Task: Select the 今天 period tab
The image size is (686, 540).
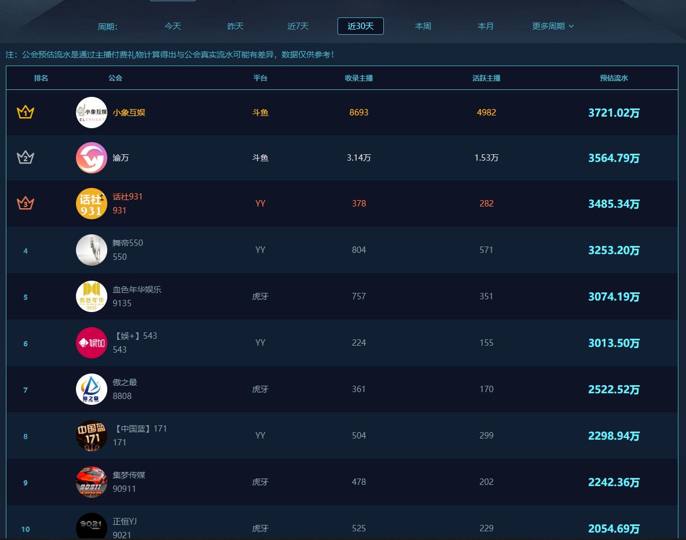Action: (173, 26)
